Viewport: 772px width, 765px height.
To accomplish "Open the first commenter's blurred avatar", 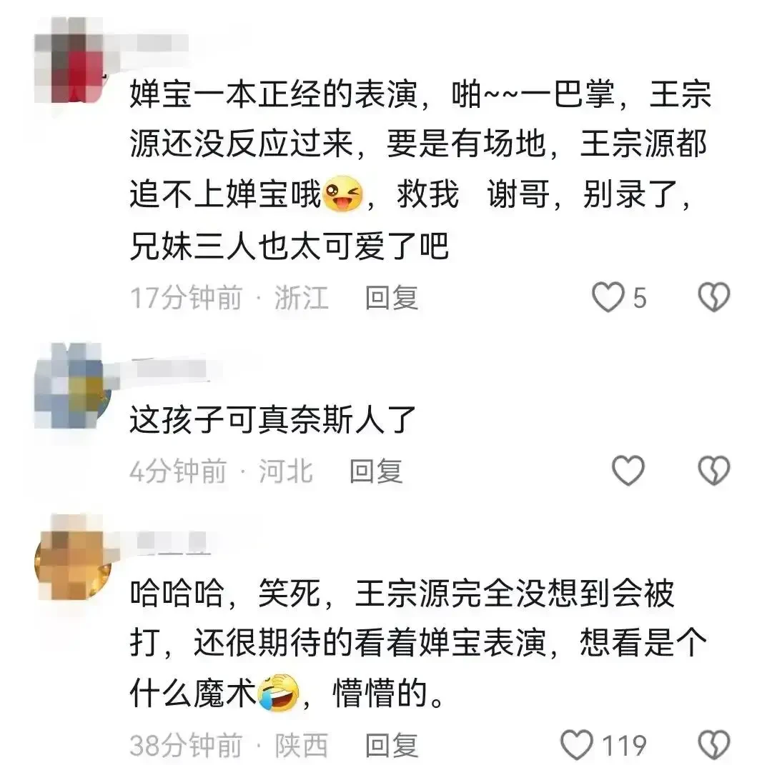I will tap(72, 61).
